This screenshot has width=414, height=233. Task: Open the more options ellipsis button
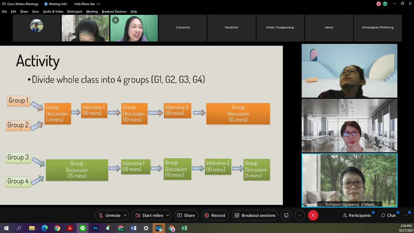click(299, 215)
